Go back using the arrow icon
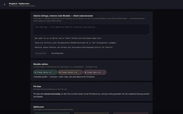 5,4
